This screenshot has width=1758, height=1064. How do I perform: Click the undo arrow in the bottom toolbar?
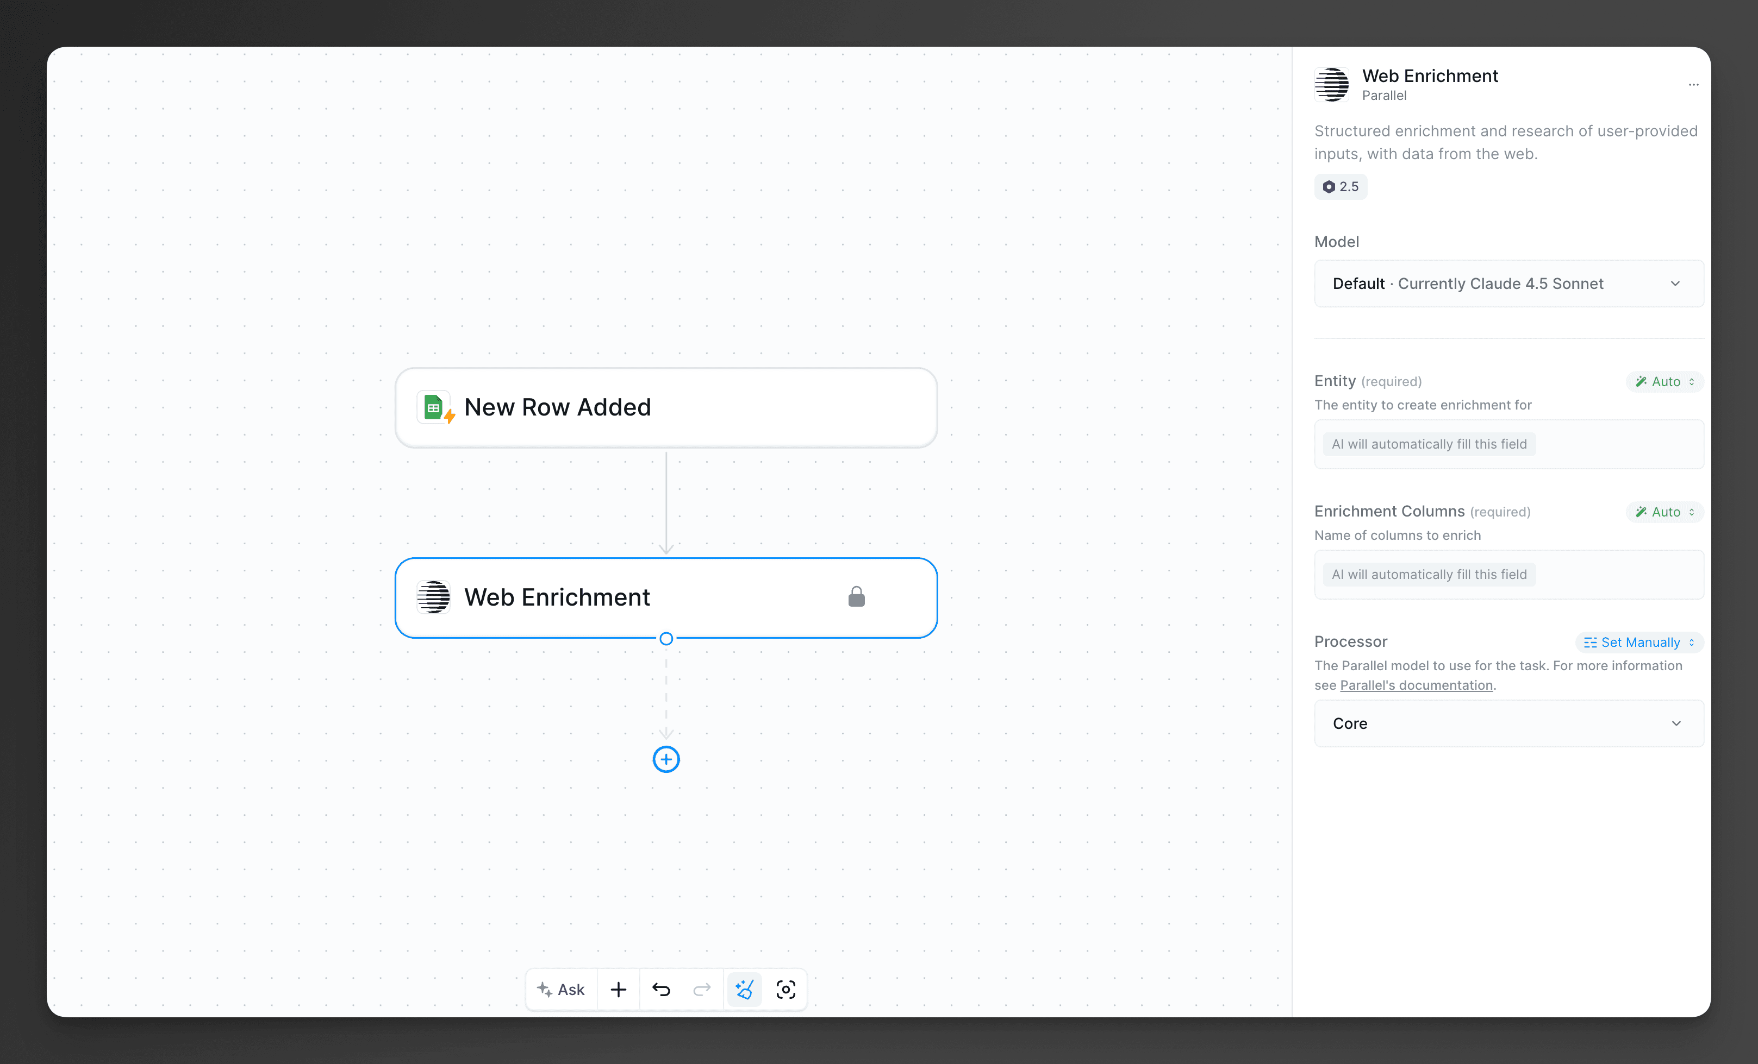(x=660, y=989)
